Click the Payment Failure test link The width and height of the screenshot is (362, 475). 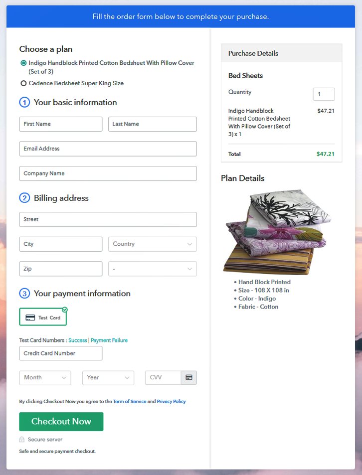point(109,340)
